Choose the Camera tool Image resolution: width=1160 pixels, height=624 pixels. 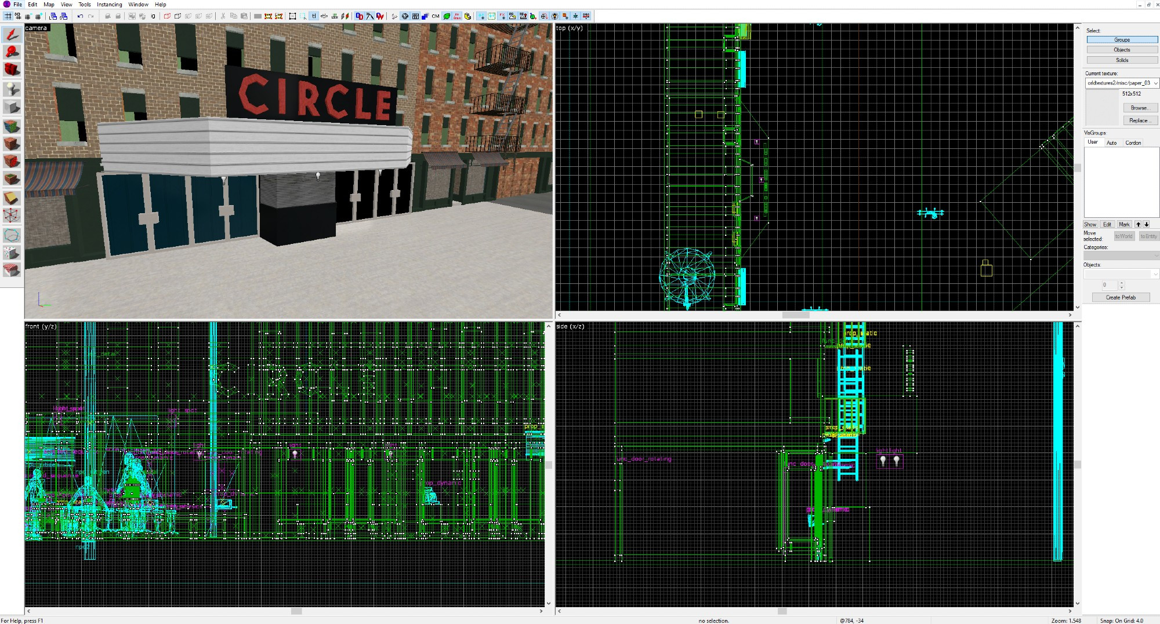pyautogui.click(x=12, y=70)
